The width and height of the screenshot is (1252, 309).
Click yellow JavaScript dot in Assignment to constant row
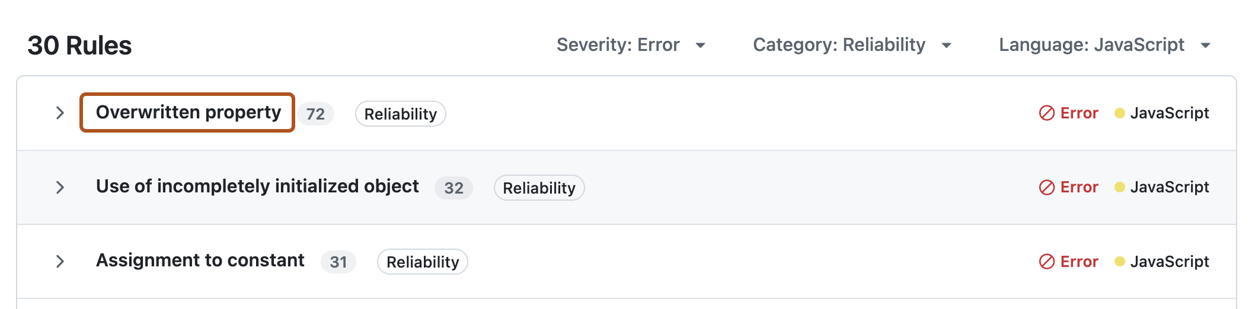(x=1120, y=262)
